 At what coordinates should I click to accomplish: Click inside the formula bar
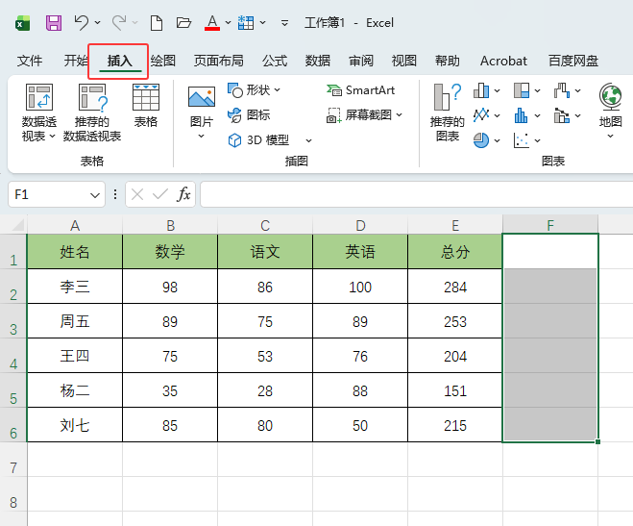[x=417, y=194]
